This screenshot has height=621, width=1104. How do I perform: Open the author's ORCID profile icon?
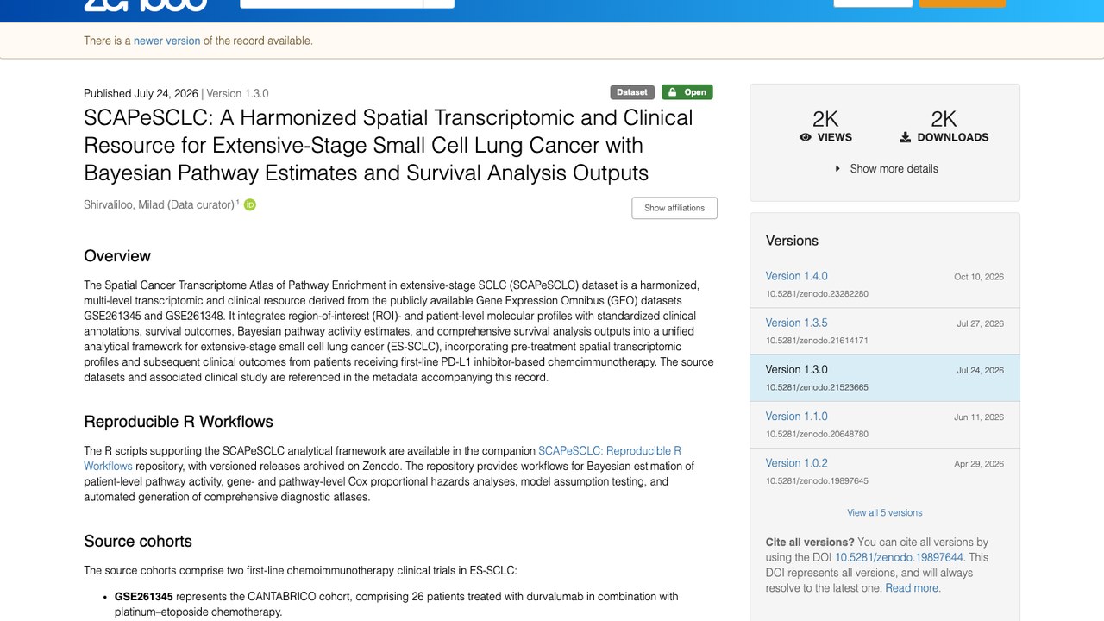250,204
